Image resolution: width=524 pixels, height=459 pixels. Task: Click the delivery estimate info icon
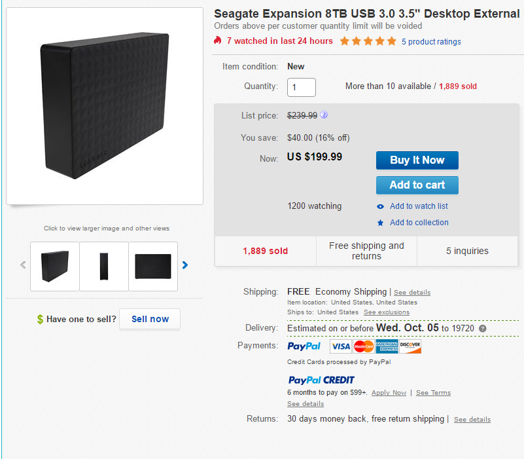pyautogui.click(x=483, y=328)
